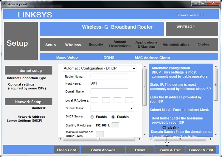Image resolution: width=222 pixels, height=157 pixels.
Task: Close the Access point window
Action: coord(214,3)
